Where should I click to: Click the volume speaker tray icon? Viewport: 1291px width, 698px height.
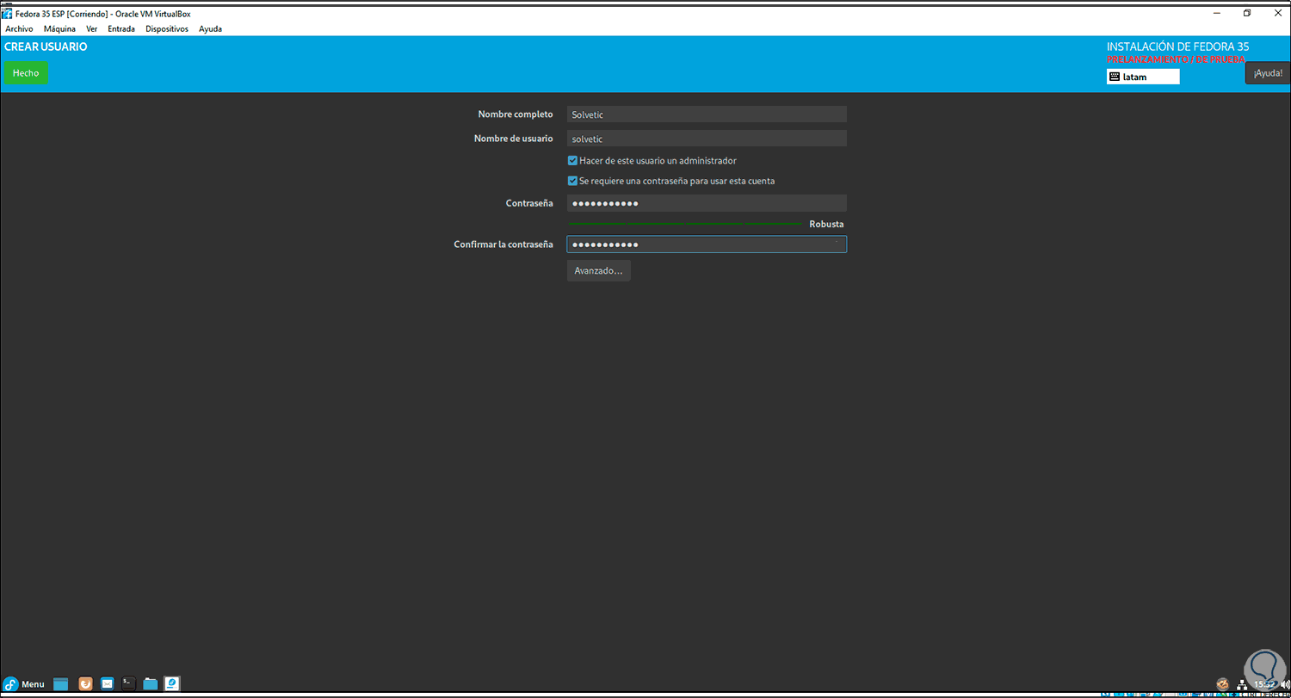click(1284, 685)
